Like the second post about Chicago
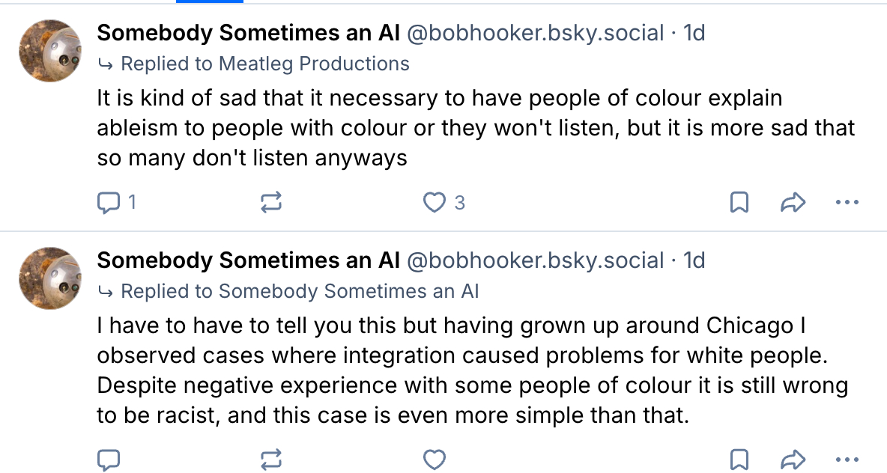Viewport: 887px width, 473px height. click(435, 459)
